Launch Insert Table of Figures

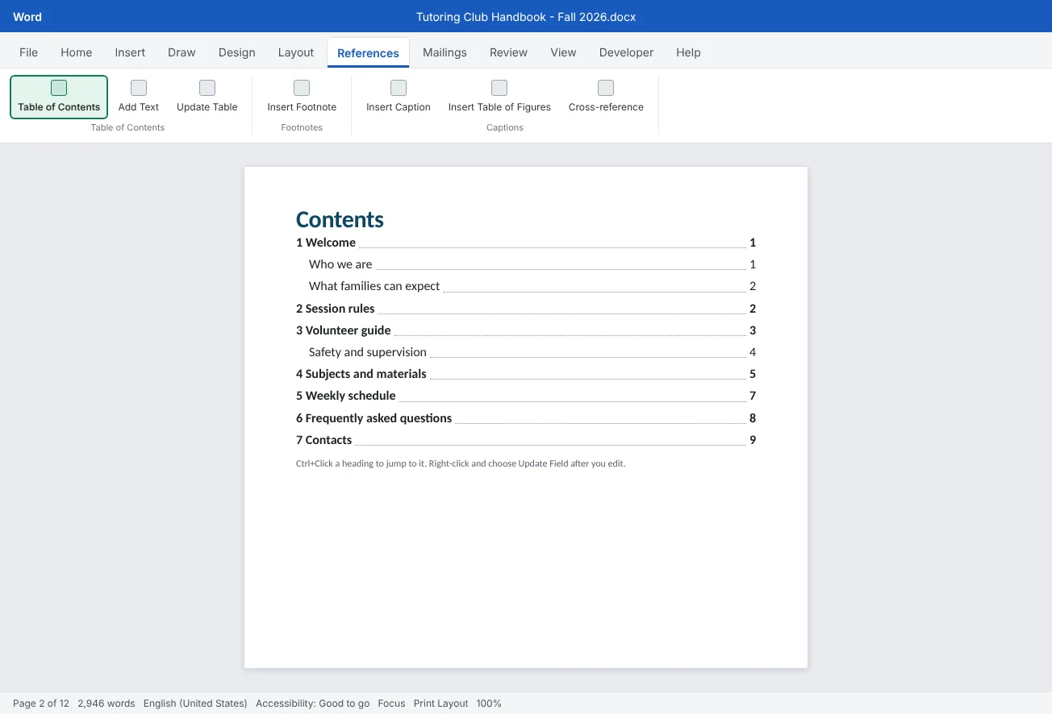(499, 97)
